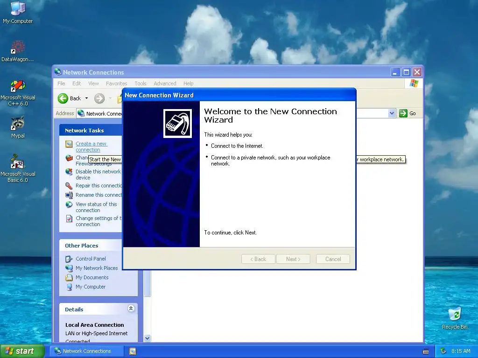The width and height of the screenshot is (478, 358).
Task: Open the My Computer link in Other Places
Action: 91,287
